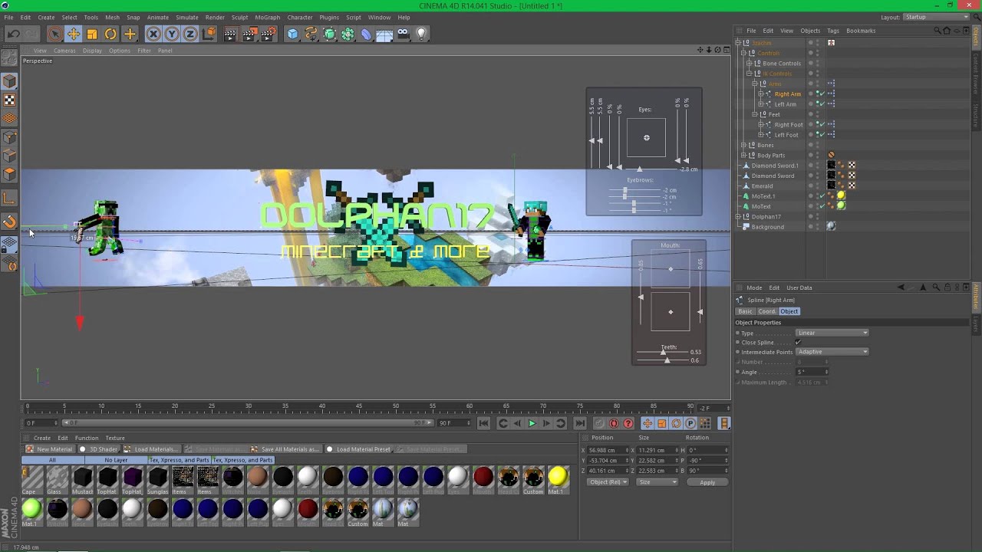Select the Cape material thumbnail
The width and height of the screenshot is (982, 552).
(x=32, y=480)
